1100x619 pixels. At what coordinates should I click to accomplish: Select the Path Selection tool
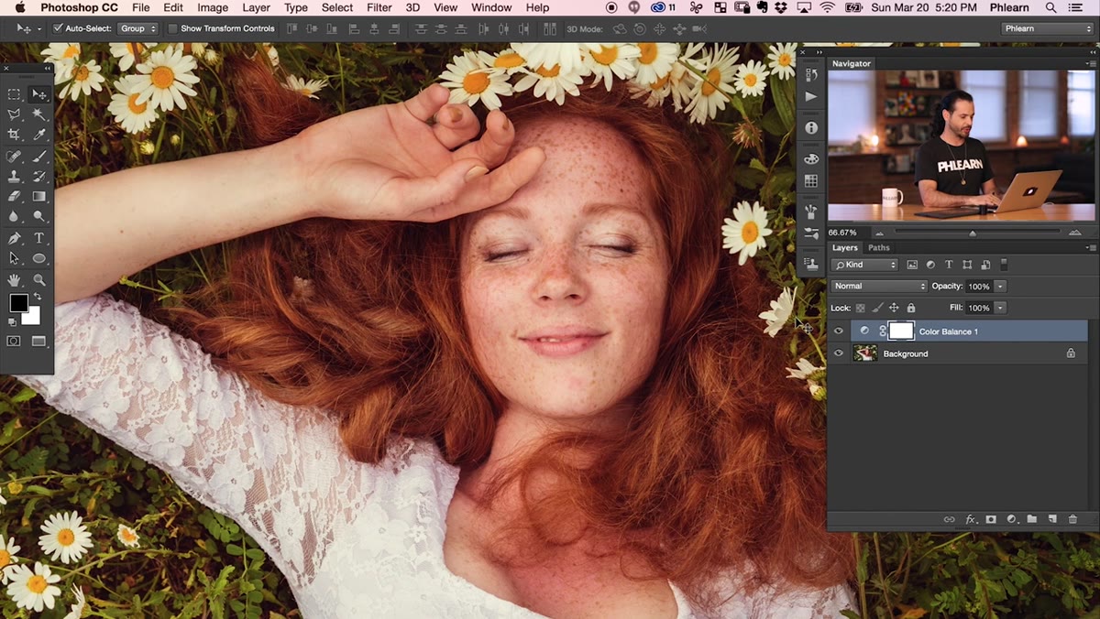(x=15, y=258)
